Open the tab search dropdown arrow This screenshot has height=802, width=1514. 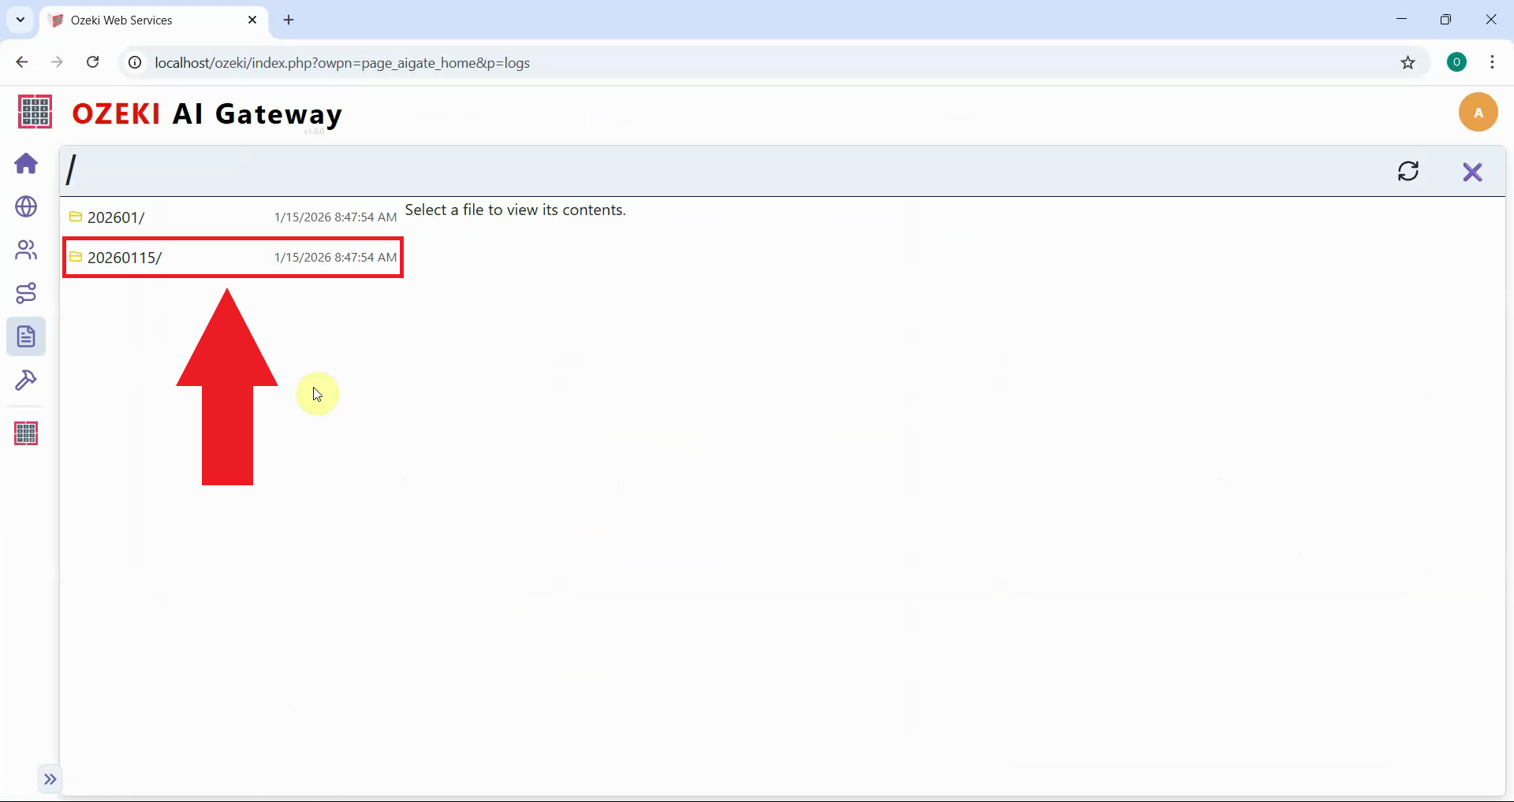(x=20, y=20)
